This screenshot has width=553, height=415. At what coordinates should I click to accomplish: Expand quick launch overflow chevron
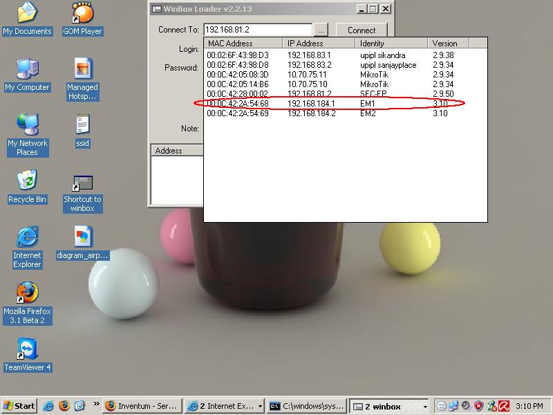tap(96, 404)
